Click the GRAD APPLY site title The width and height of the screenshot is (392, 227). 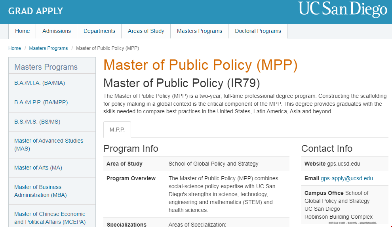click(36, 11)
